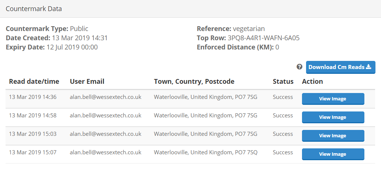Click the Success status for 14:58 read
Viewport: 381px width, 172px height.
coord(283,116)
